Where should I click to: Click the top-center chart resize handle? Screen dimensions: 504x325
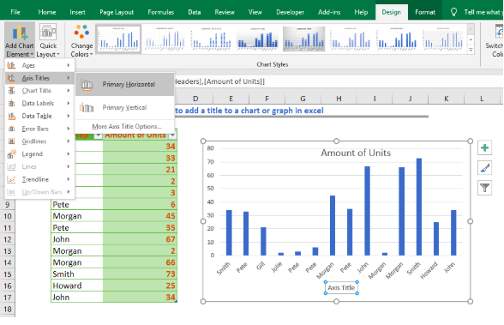[336, 141]
